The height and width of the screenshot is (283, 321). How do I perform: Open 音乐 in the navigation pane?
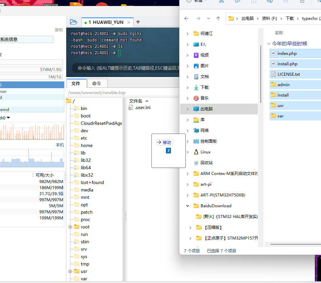tap(201, 98)
